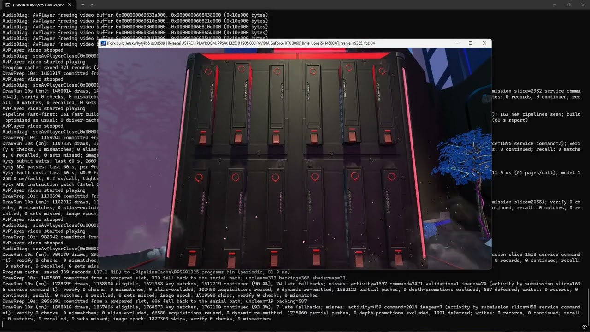Click the 'DrawRun 10s (on): 1888010 draws' line

click(x=291, y=313)
